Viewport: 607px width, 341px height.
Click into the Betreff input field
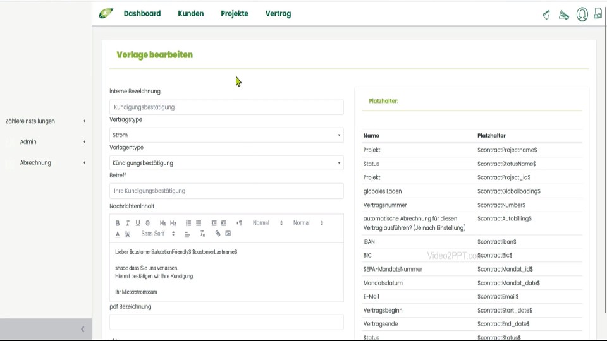[x=226, y=191]
